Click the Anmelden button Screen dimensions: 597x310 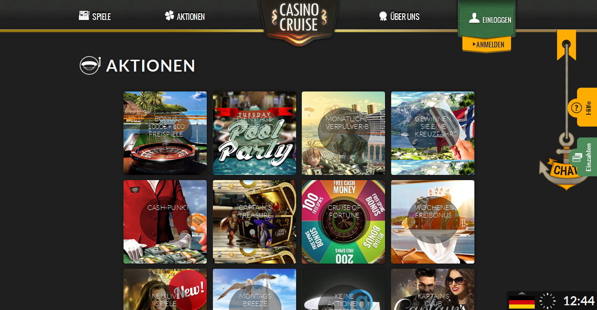coord(487,44)
